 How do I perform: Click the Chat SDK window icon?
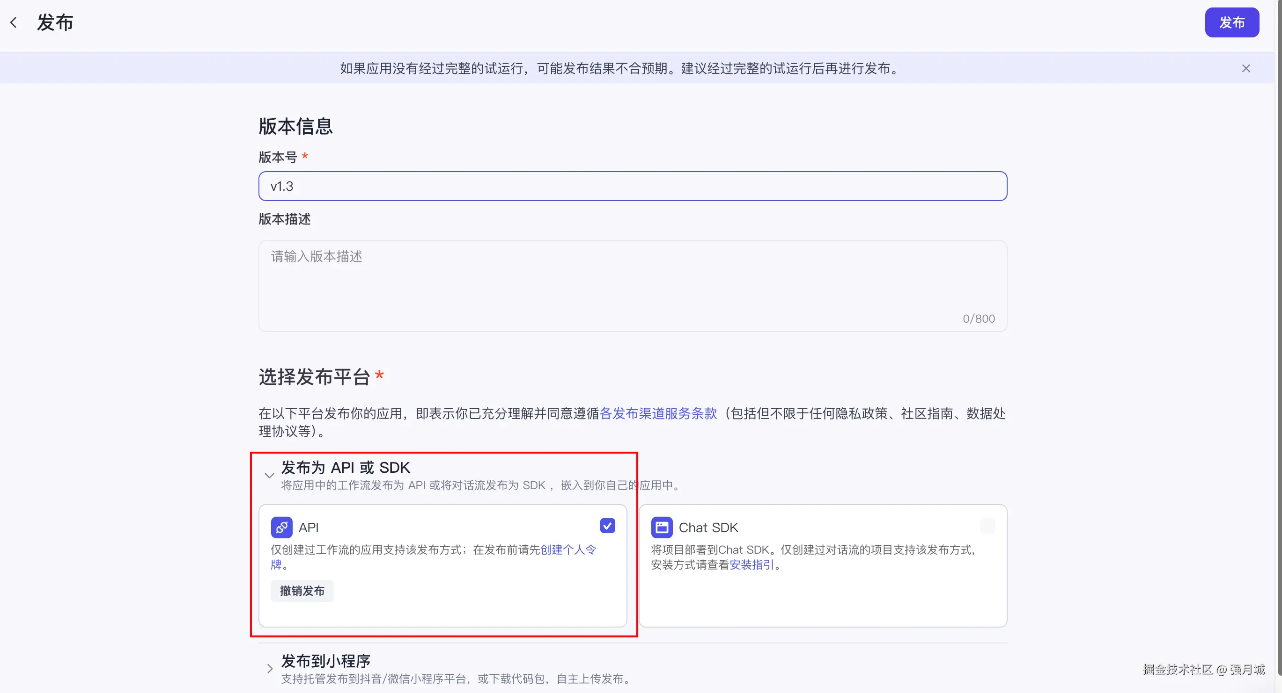click(x=662, y=527)
